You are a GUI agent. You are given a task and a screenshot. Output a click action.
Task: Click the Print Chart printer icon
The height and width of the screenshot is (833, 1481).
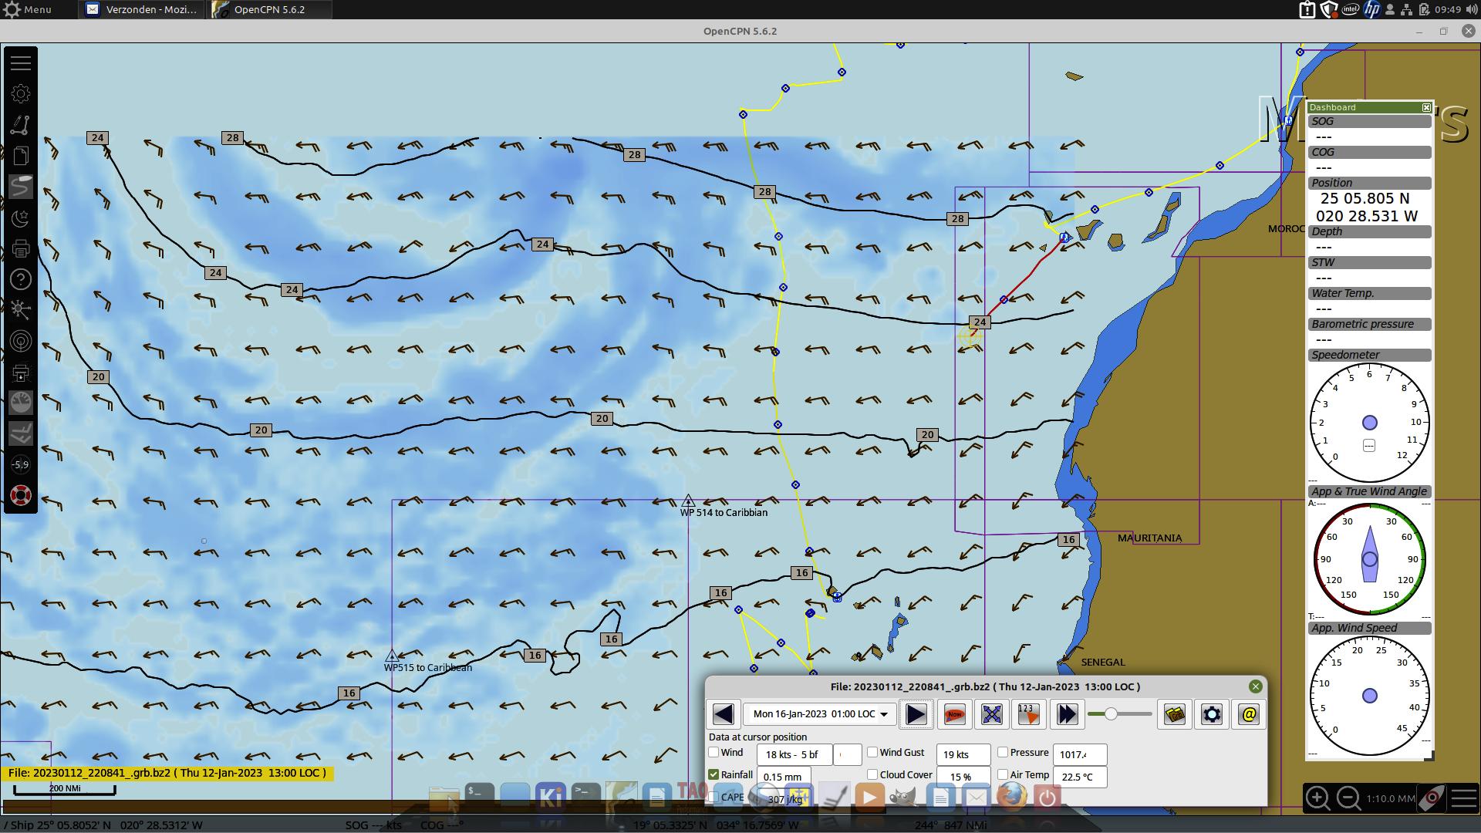[x=21, y=248]
